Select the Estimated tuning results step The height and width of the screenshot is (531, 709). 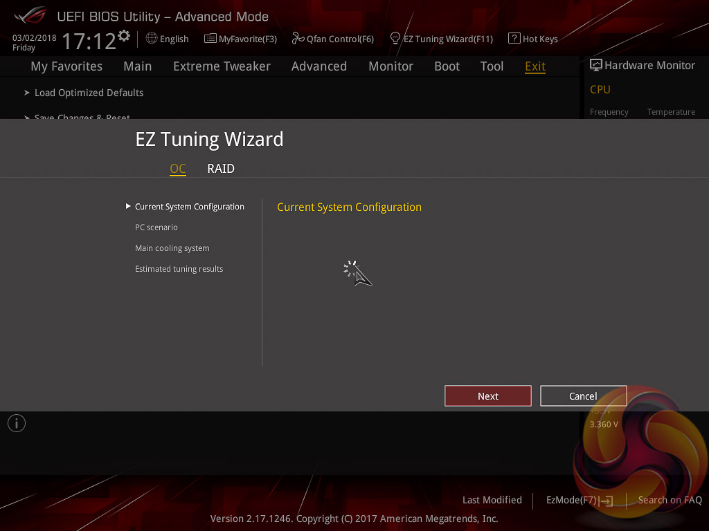point(179,269)
